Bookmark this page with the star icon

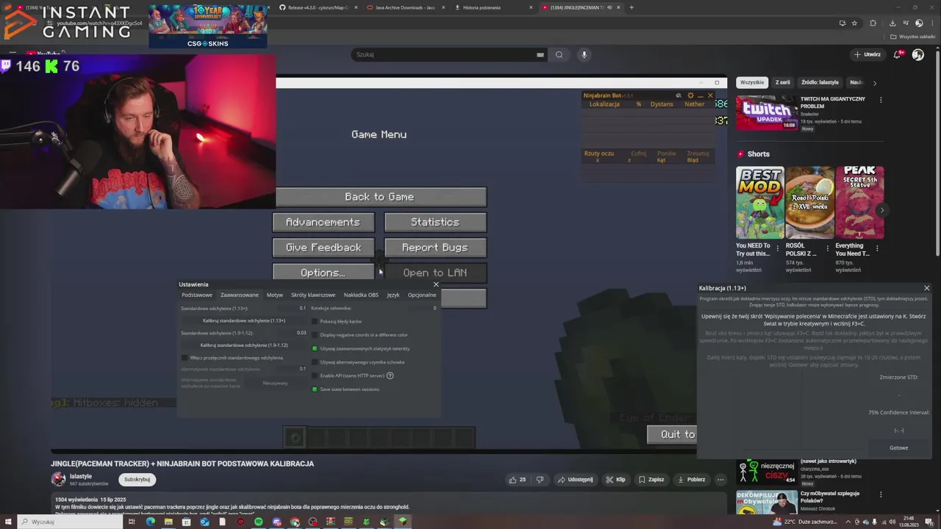click(854, 23)
